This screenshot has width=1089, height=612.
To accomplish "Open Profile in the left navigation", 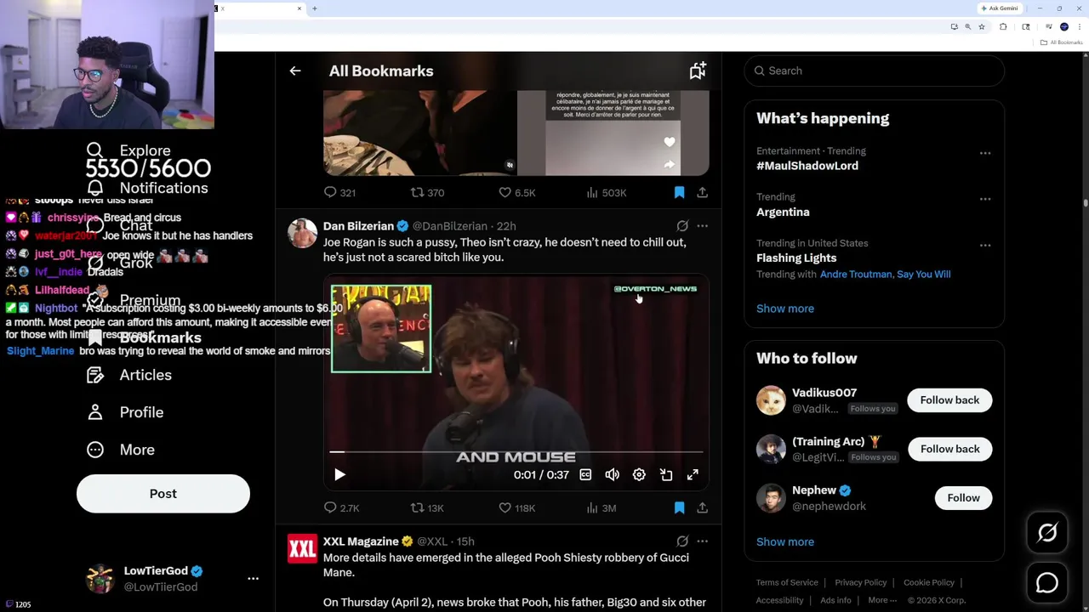I will [125, 412].
